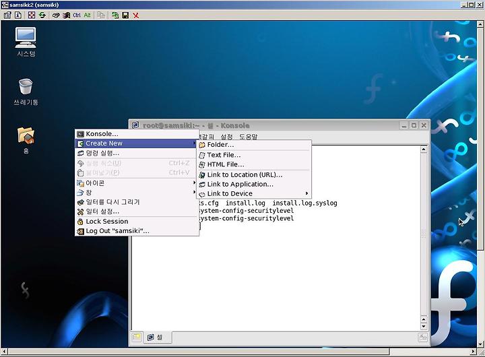Open VNC connection options icon
The image size is (485, 357).
[x=7, y=15]
